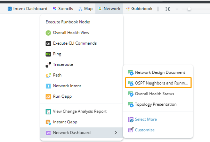Click the Ping node icon
Viewport: 210px width, 142px height.
pyautogui.click(x=48, y=54)
